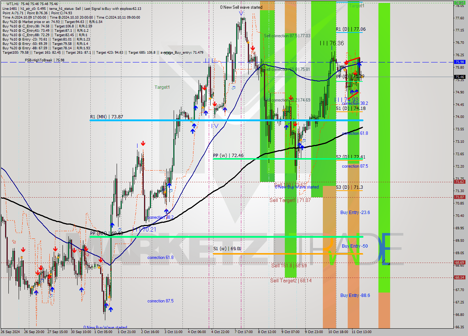Screen dimensions: 468x336
Task: Click the 'Buy %10 @ C_Entry38: 74.58' line
Action: 47,26
